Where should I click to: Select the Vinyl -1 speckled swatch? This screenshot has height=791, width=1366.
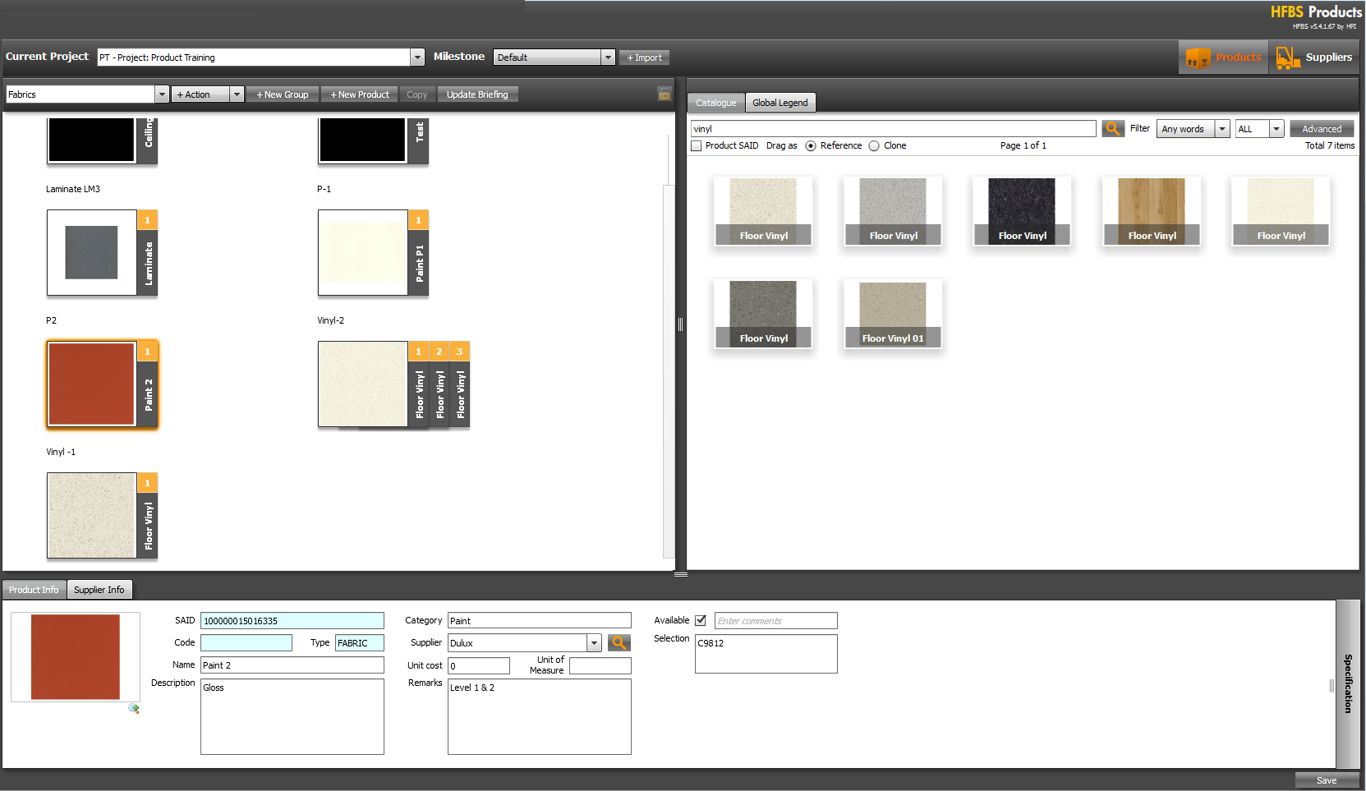tap(91, 516)
